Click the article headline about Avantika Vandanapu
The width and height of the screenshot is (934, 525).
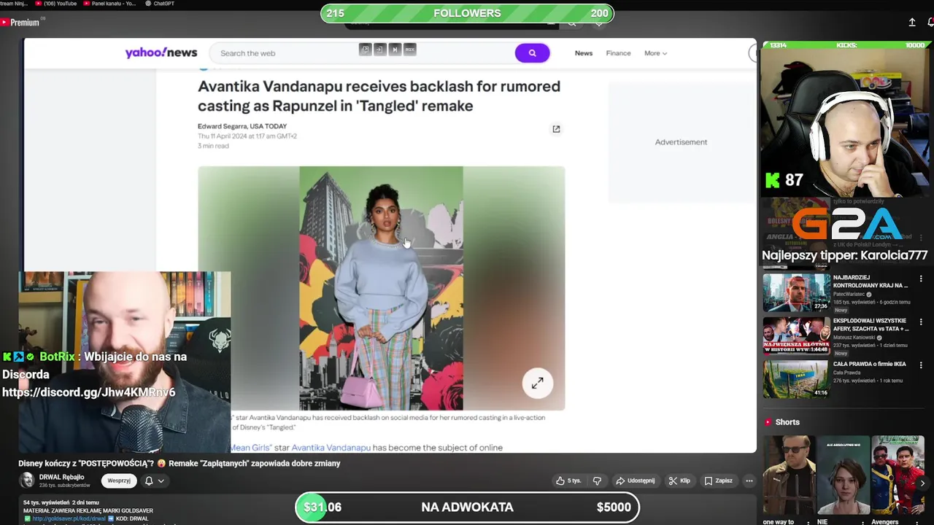click(x=379, y=96)
